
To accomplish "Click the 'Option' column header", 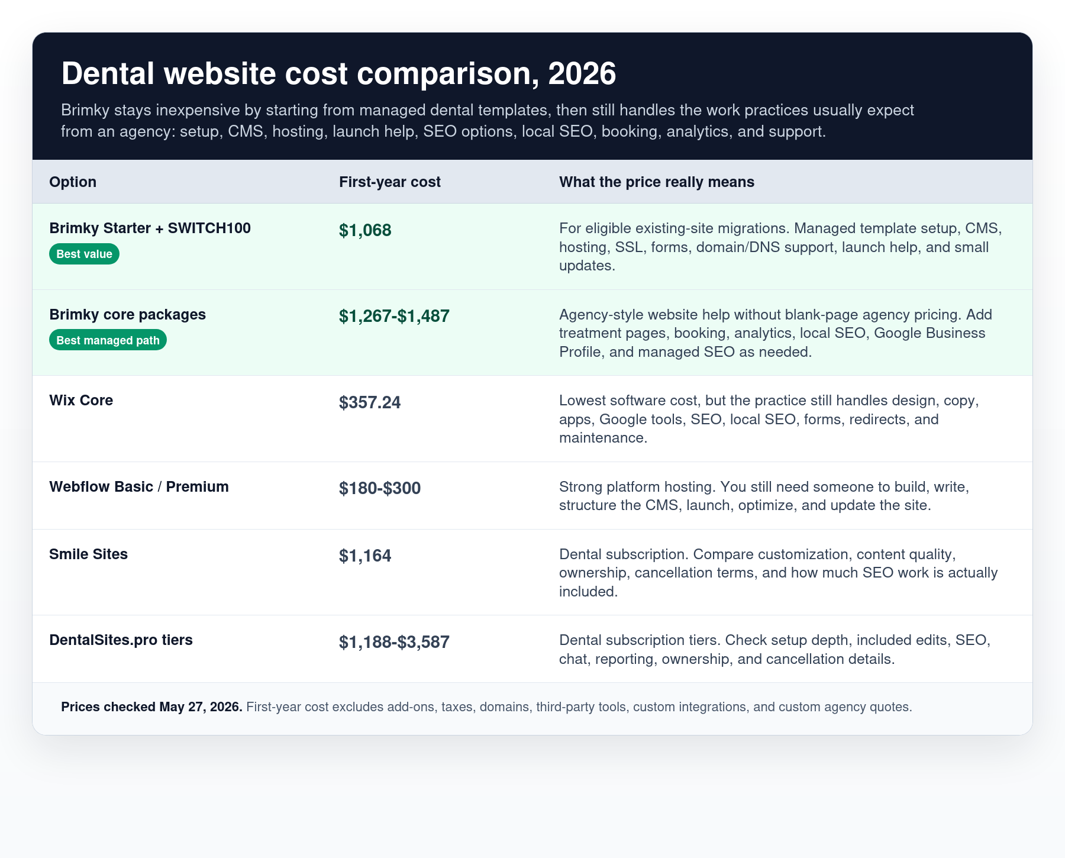I will click(73, 182).
